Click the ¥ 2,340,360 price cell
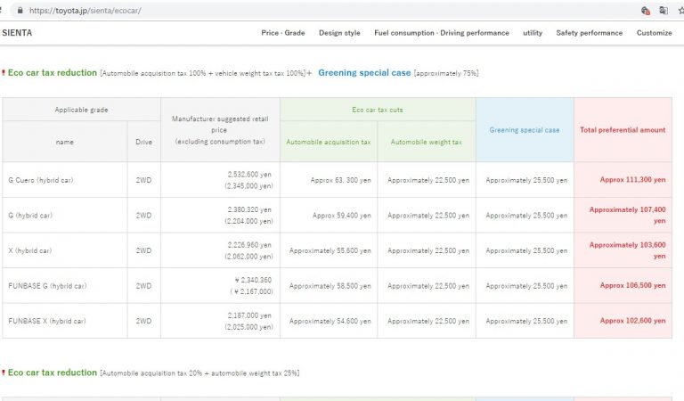This screenshot has width=684, height=401. click(220, 286)
